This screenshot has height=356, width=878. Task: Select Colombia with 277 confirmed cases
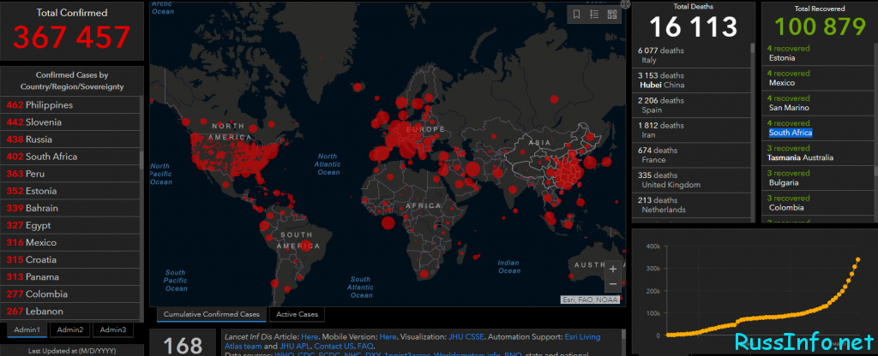coord(69,294)
